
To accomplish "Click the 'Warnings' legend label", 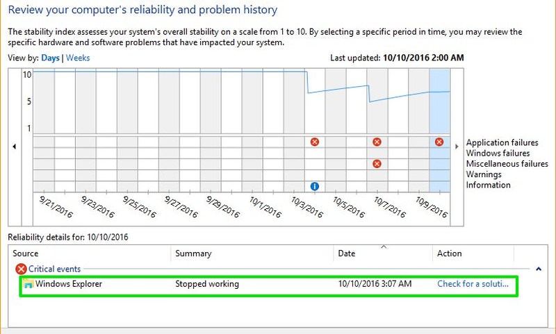I will coord(484,174).
